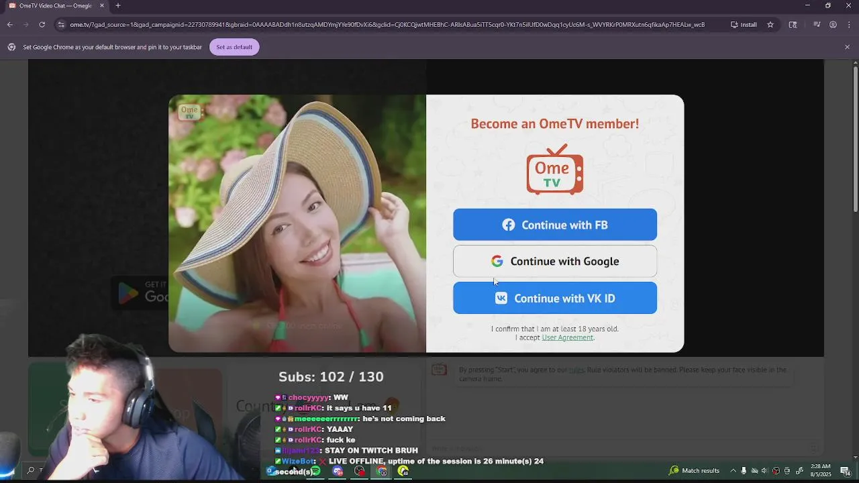The image size is (859, 483).
Task: Bookmark this page with star icon
Action: [x=770, y=25]
